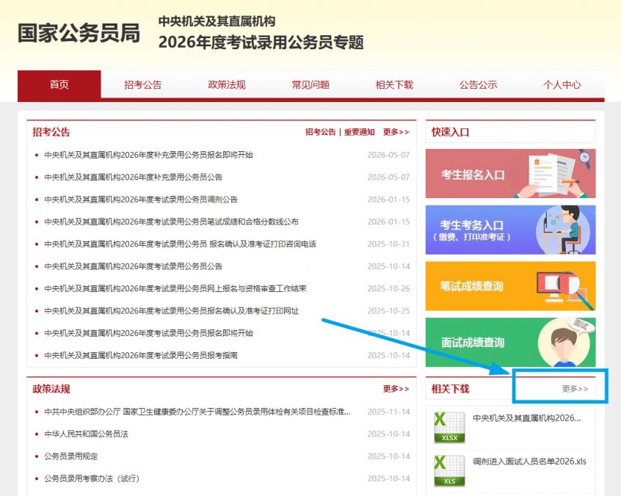Open 公务员录用规定 link
Viewport: 621px width, 496px height.
tap(71, 456)
